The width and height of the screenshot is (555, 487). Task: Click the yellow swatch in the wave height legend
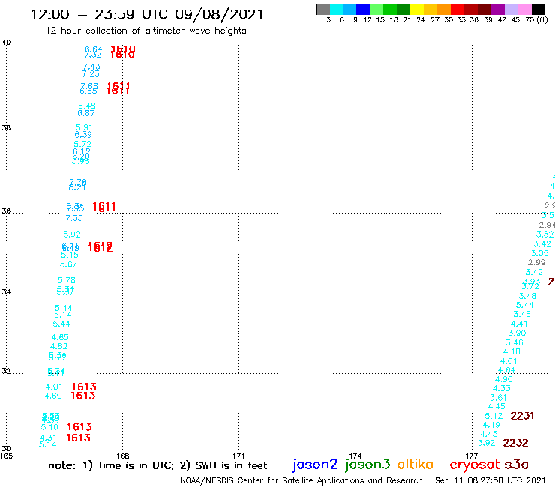point(417,9)
